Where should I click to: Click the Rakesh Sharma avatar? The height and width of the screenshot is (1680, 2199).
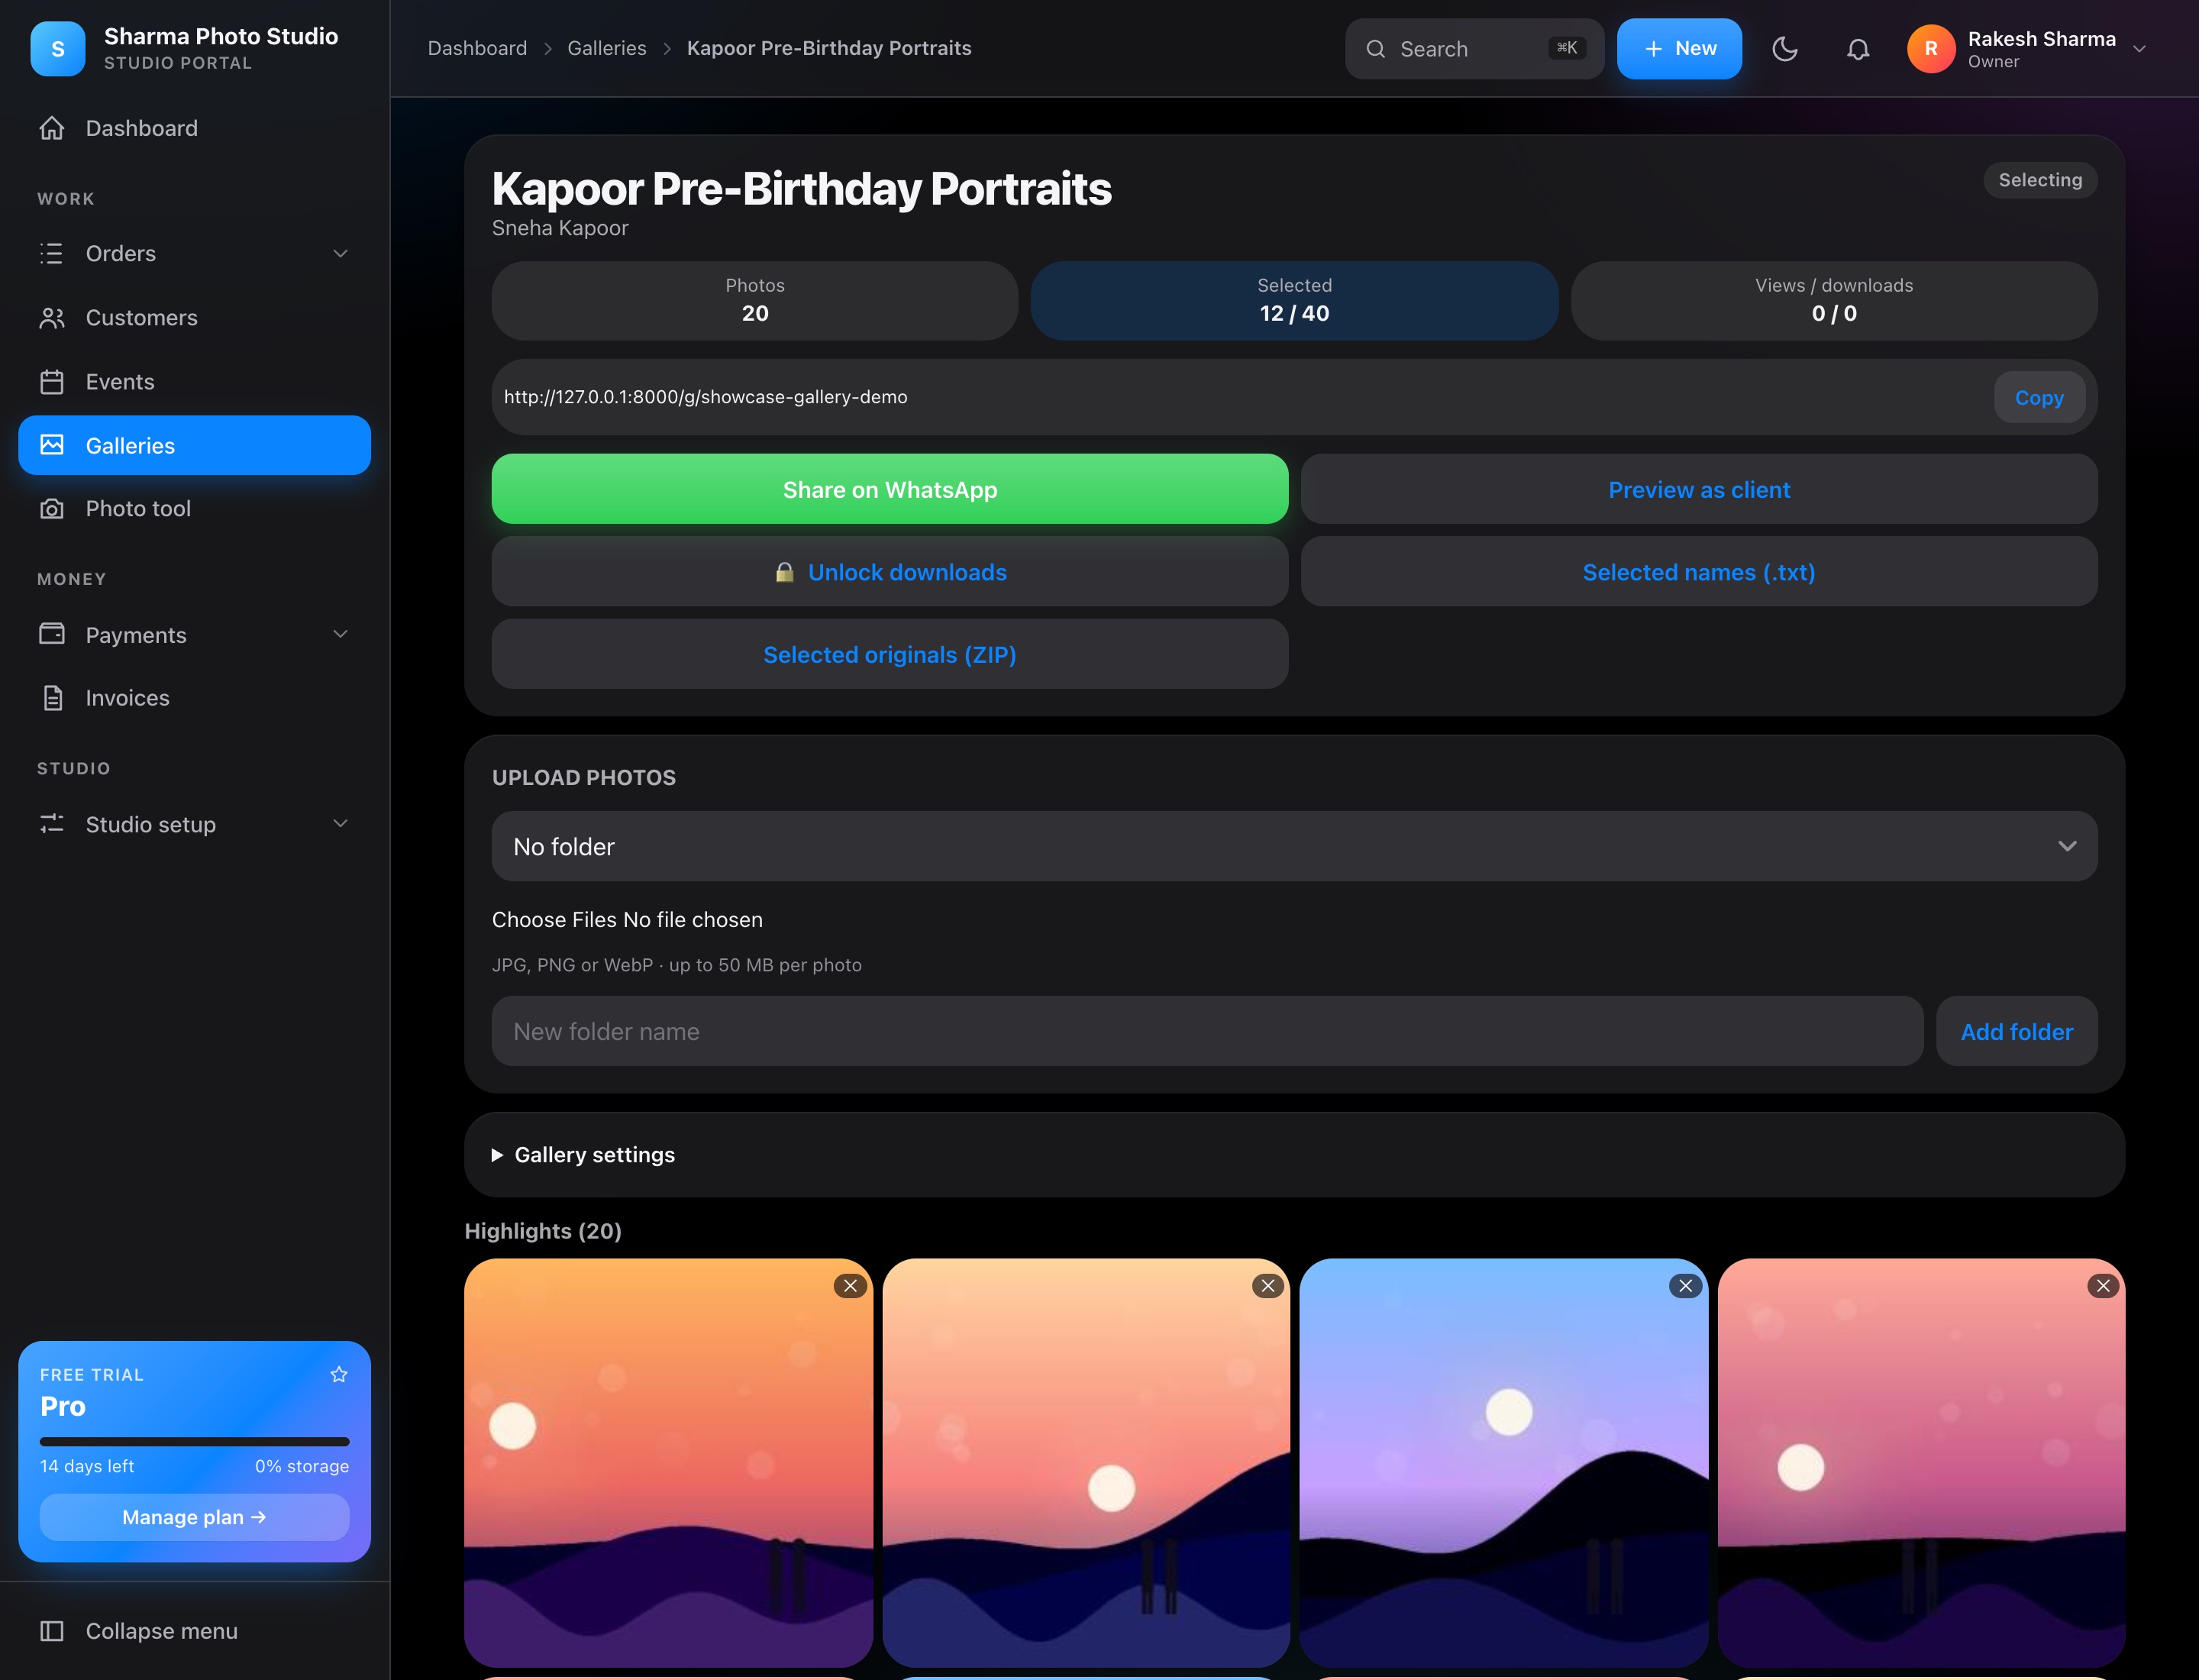(1931, 49)
